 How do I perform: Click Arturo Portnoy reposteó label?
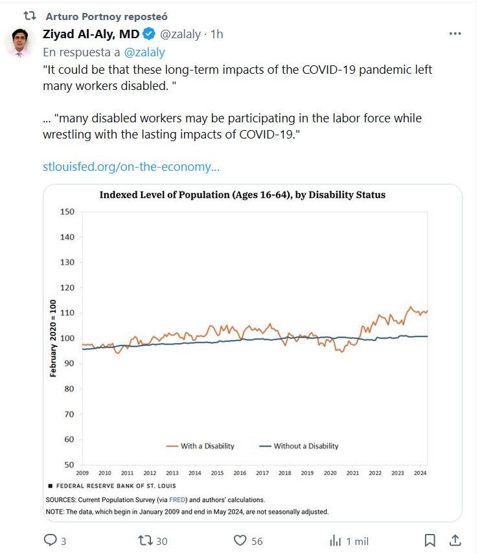[106, 15]
